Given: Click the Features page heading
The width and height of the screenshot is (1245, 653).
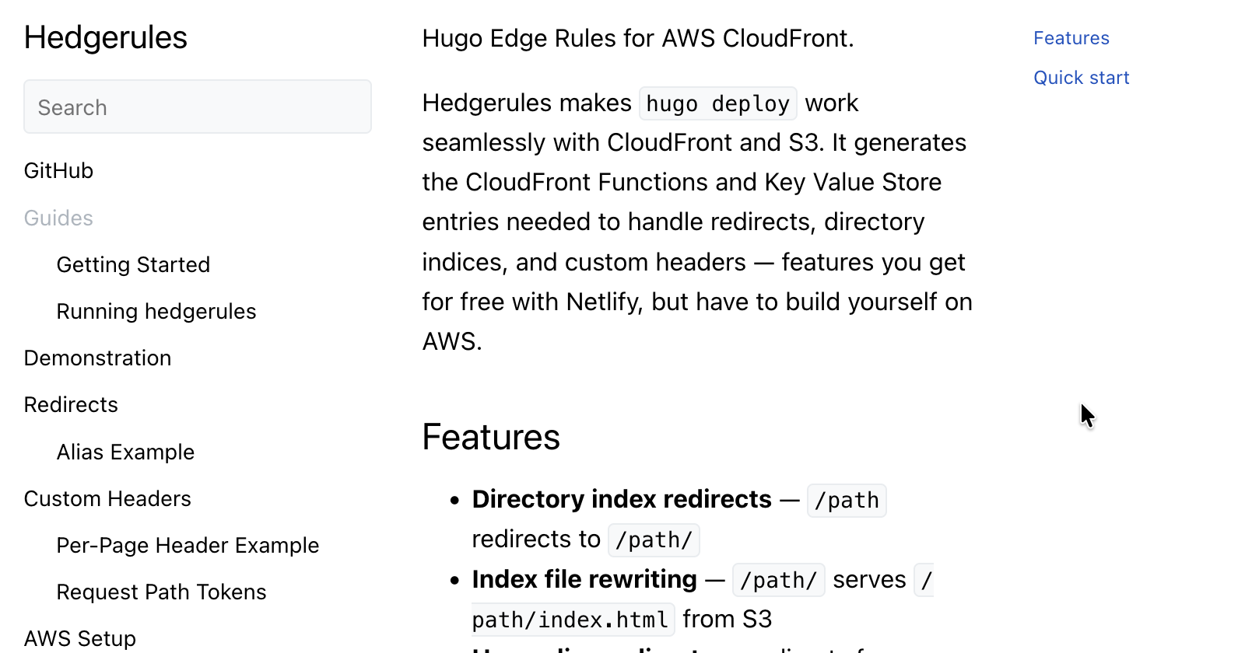Looking at the screenshot, I should click(x=491, y=437).
